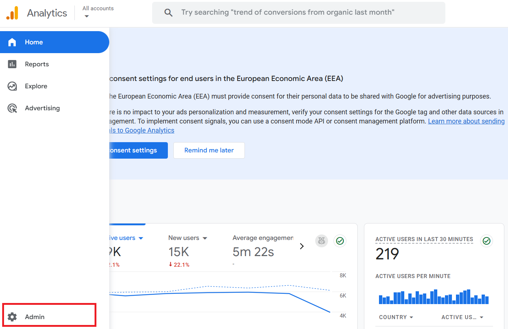
Task: Click ACTIVE USERS PER MINUTE label
Action: (413, 276)
